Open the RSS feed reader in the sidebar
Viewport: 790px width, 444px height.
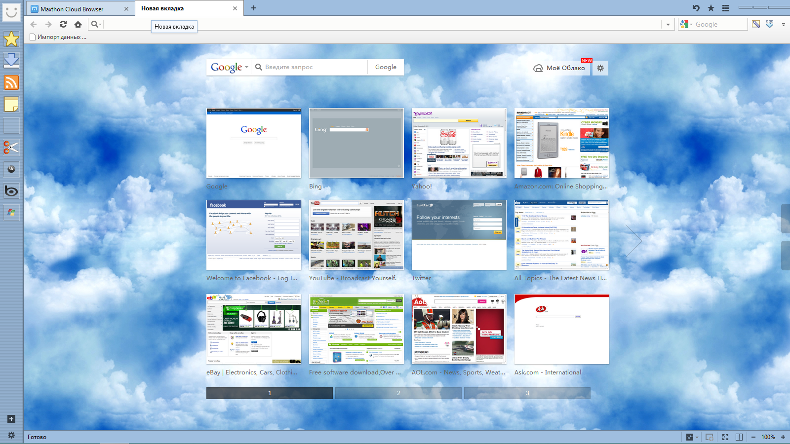click(x=11, y=82)
